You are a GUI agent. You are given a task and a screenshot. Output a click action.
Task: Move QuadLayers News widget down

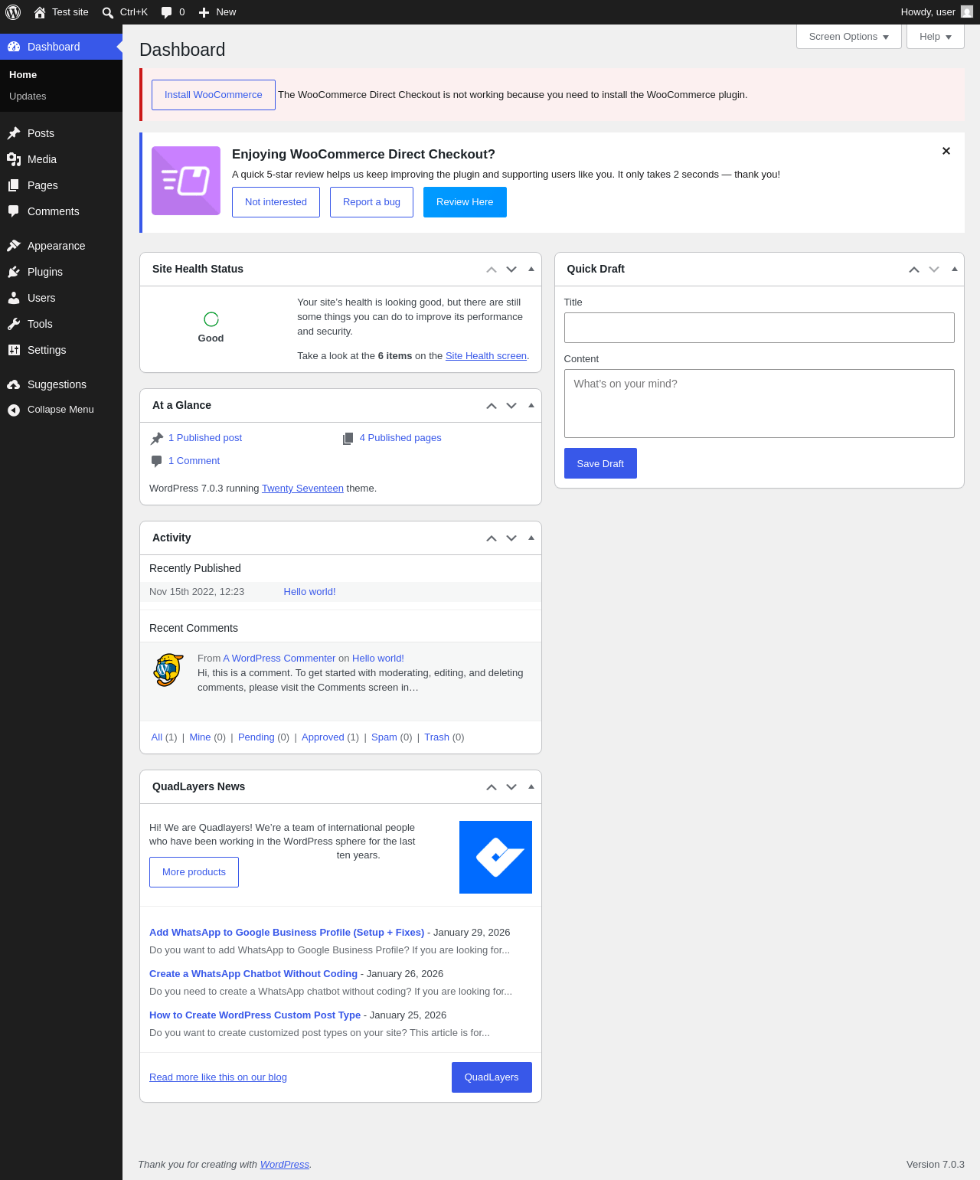pyautogui.click(x=511, y=787)
